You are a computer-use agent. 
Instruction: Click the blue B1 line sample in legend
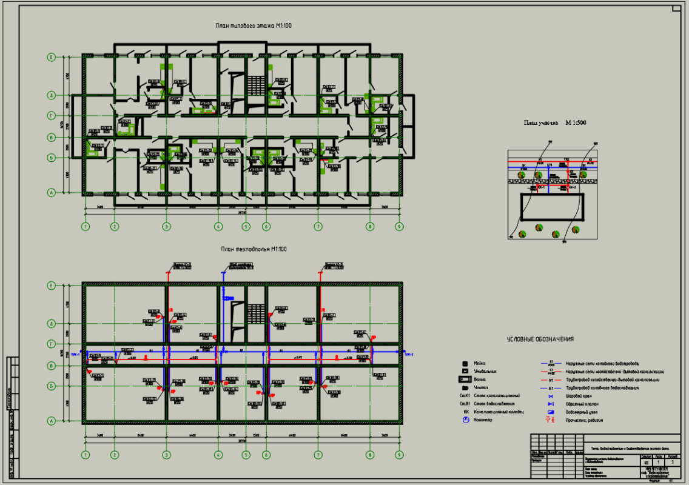pyautogui.click(x=551, y=387)
